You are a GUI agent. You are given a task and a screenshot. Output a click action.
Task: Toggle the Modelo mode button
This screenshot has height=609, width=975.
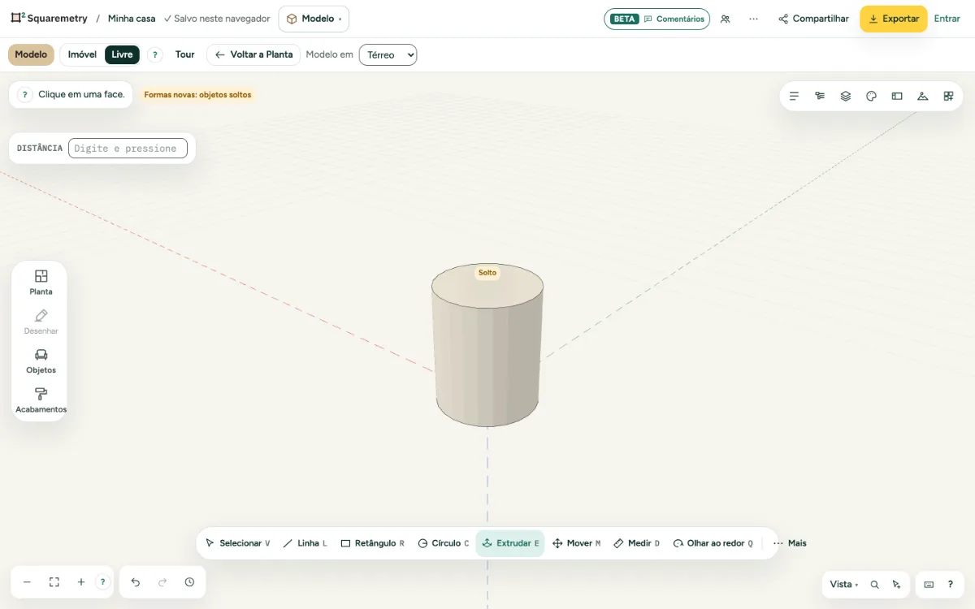(x=31, y=54)
